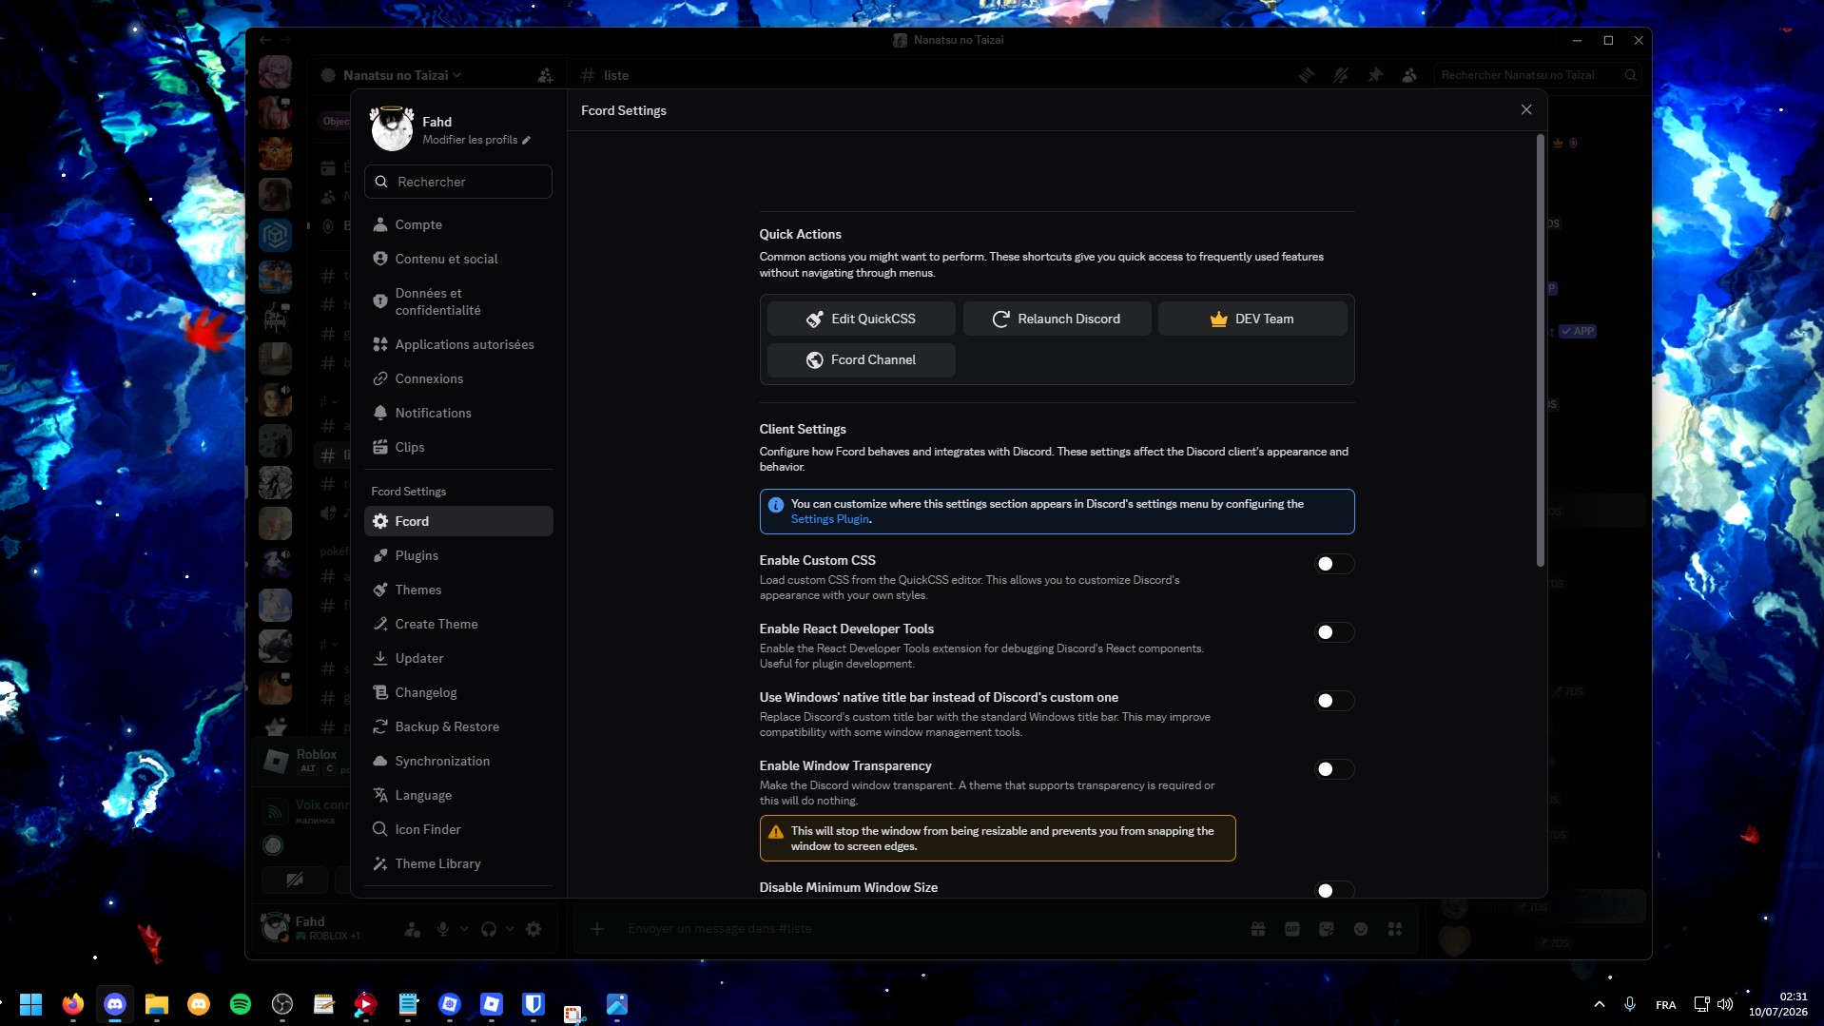The image size is (1824, 1026).
Task: Open the DEV Team shortcut
Action: 1252,319
